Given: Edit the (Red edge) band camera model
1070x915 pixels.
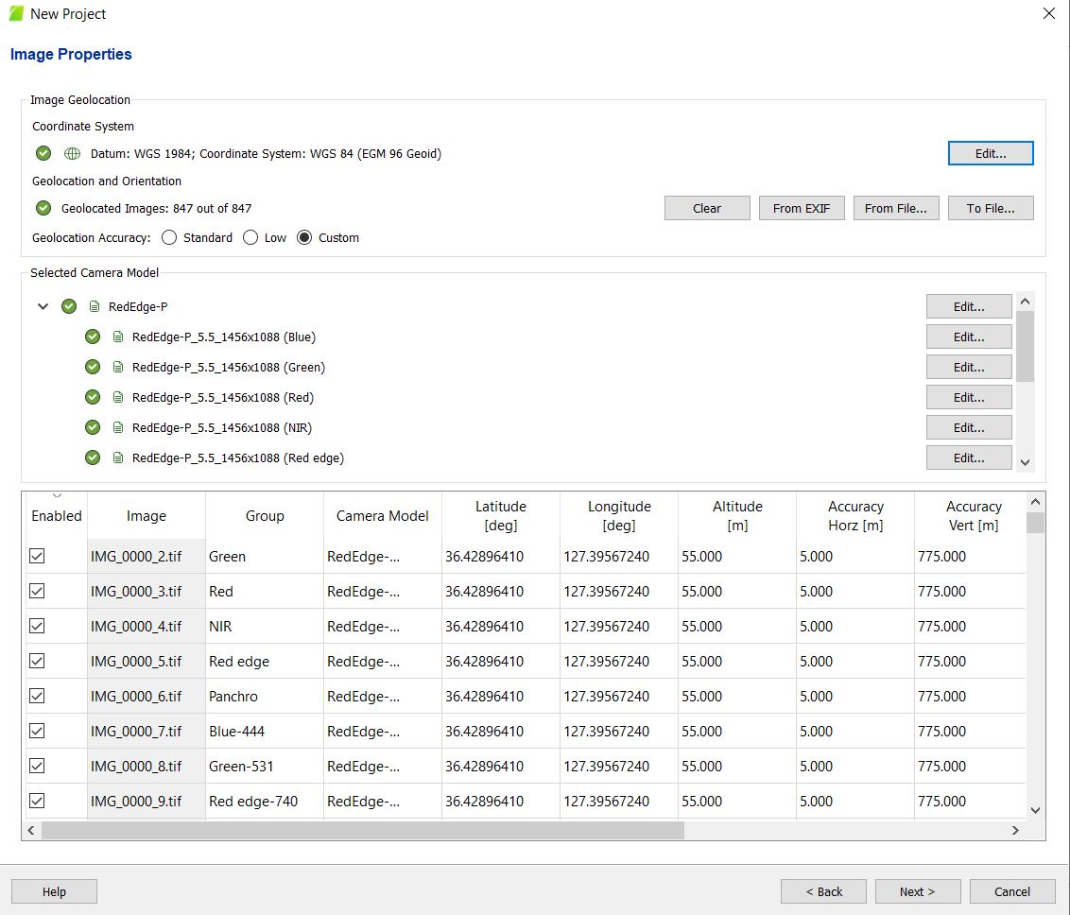Looking at the screenshot, I should (968, 457).
